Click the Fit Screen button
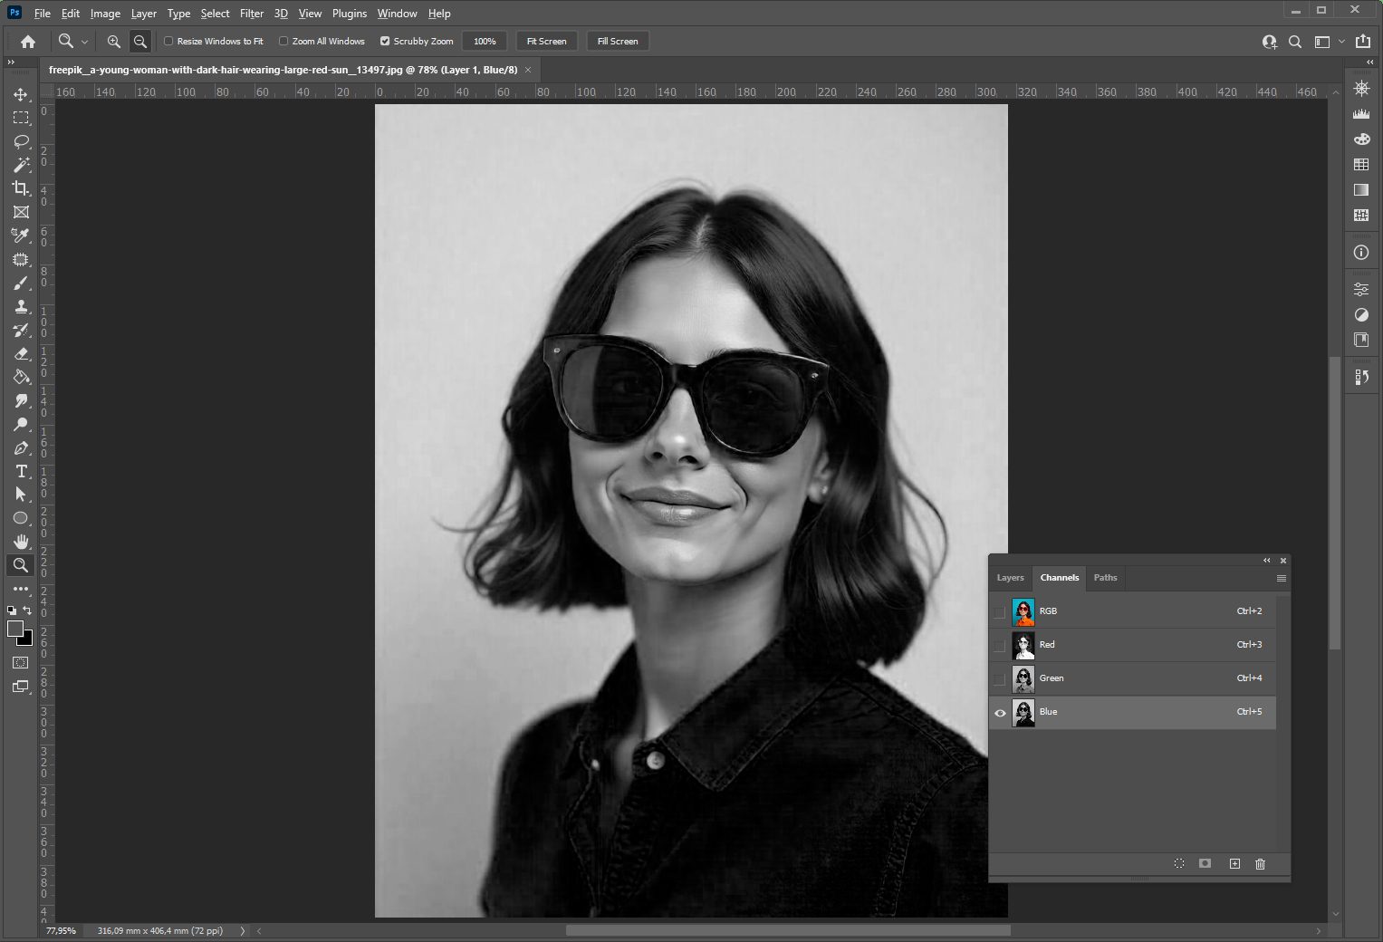The image size is (1383, 942). [547, 41]
